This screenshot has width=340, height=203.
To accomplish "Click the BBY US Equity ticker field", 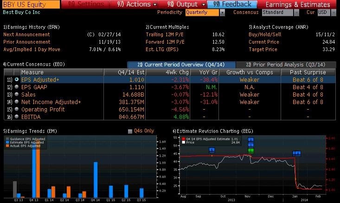I will (31, 4).
